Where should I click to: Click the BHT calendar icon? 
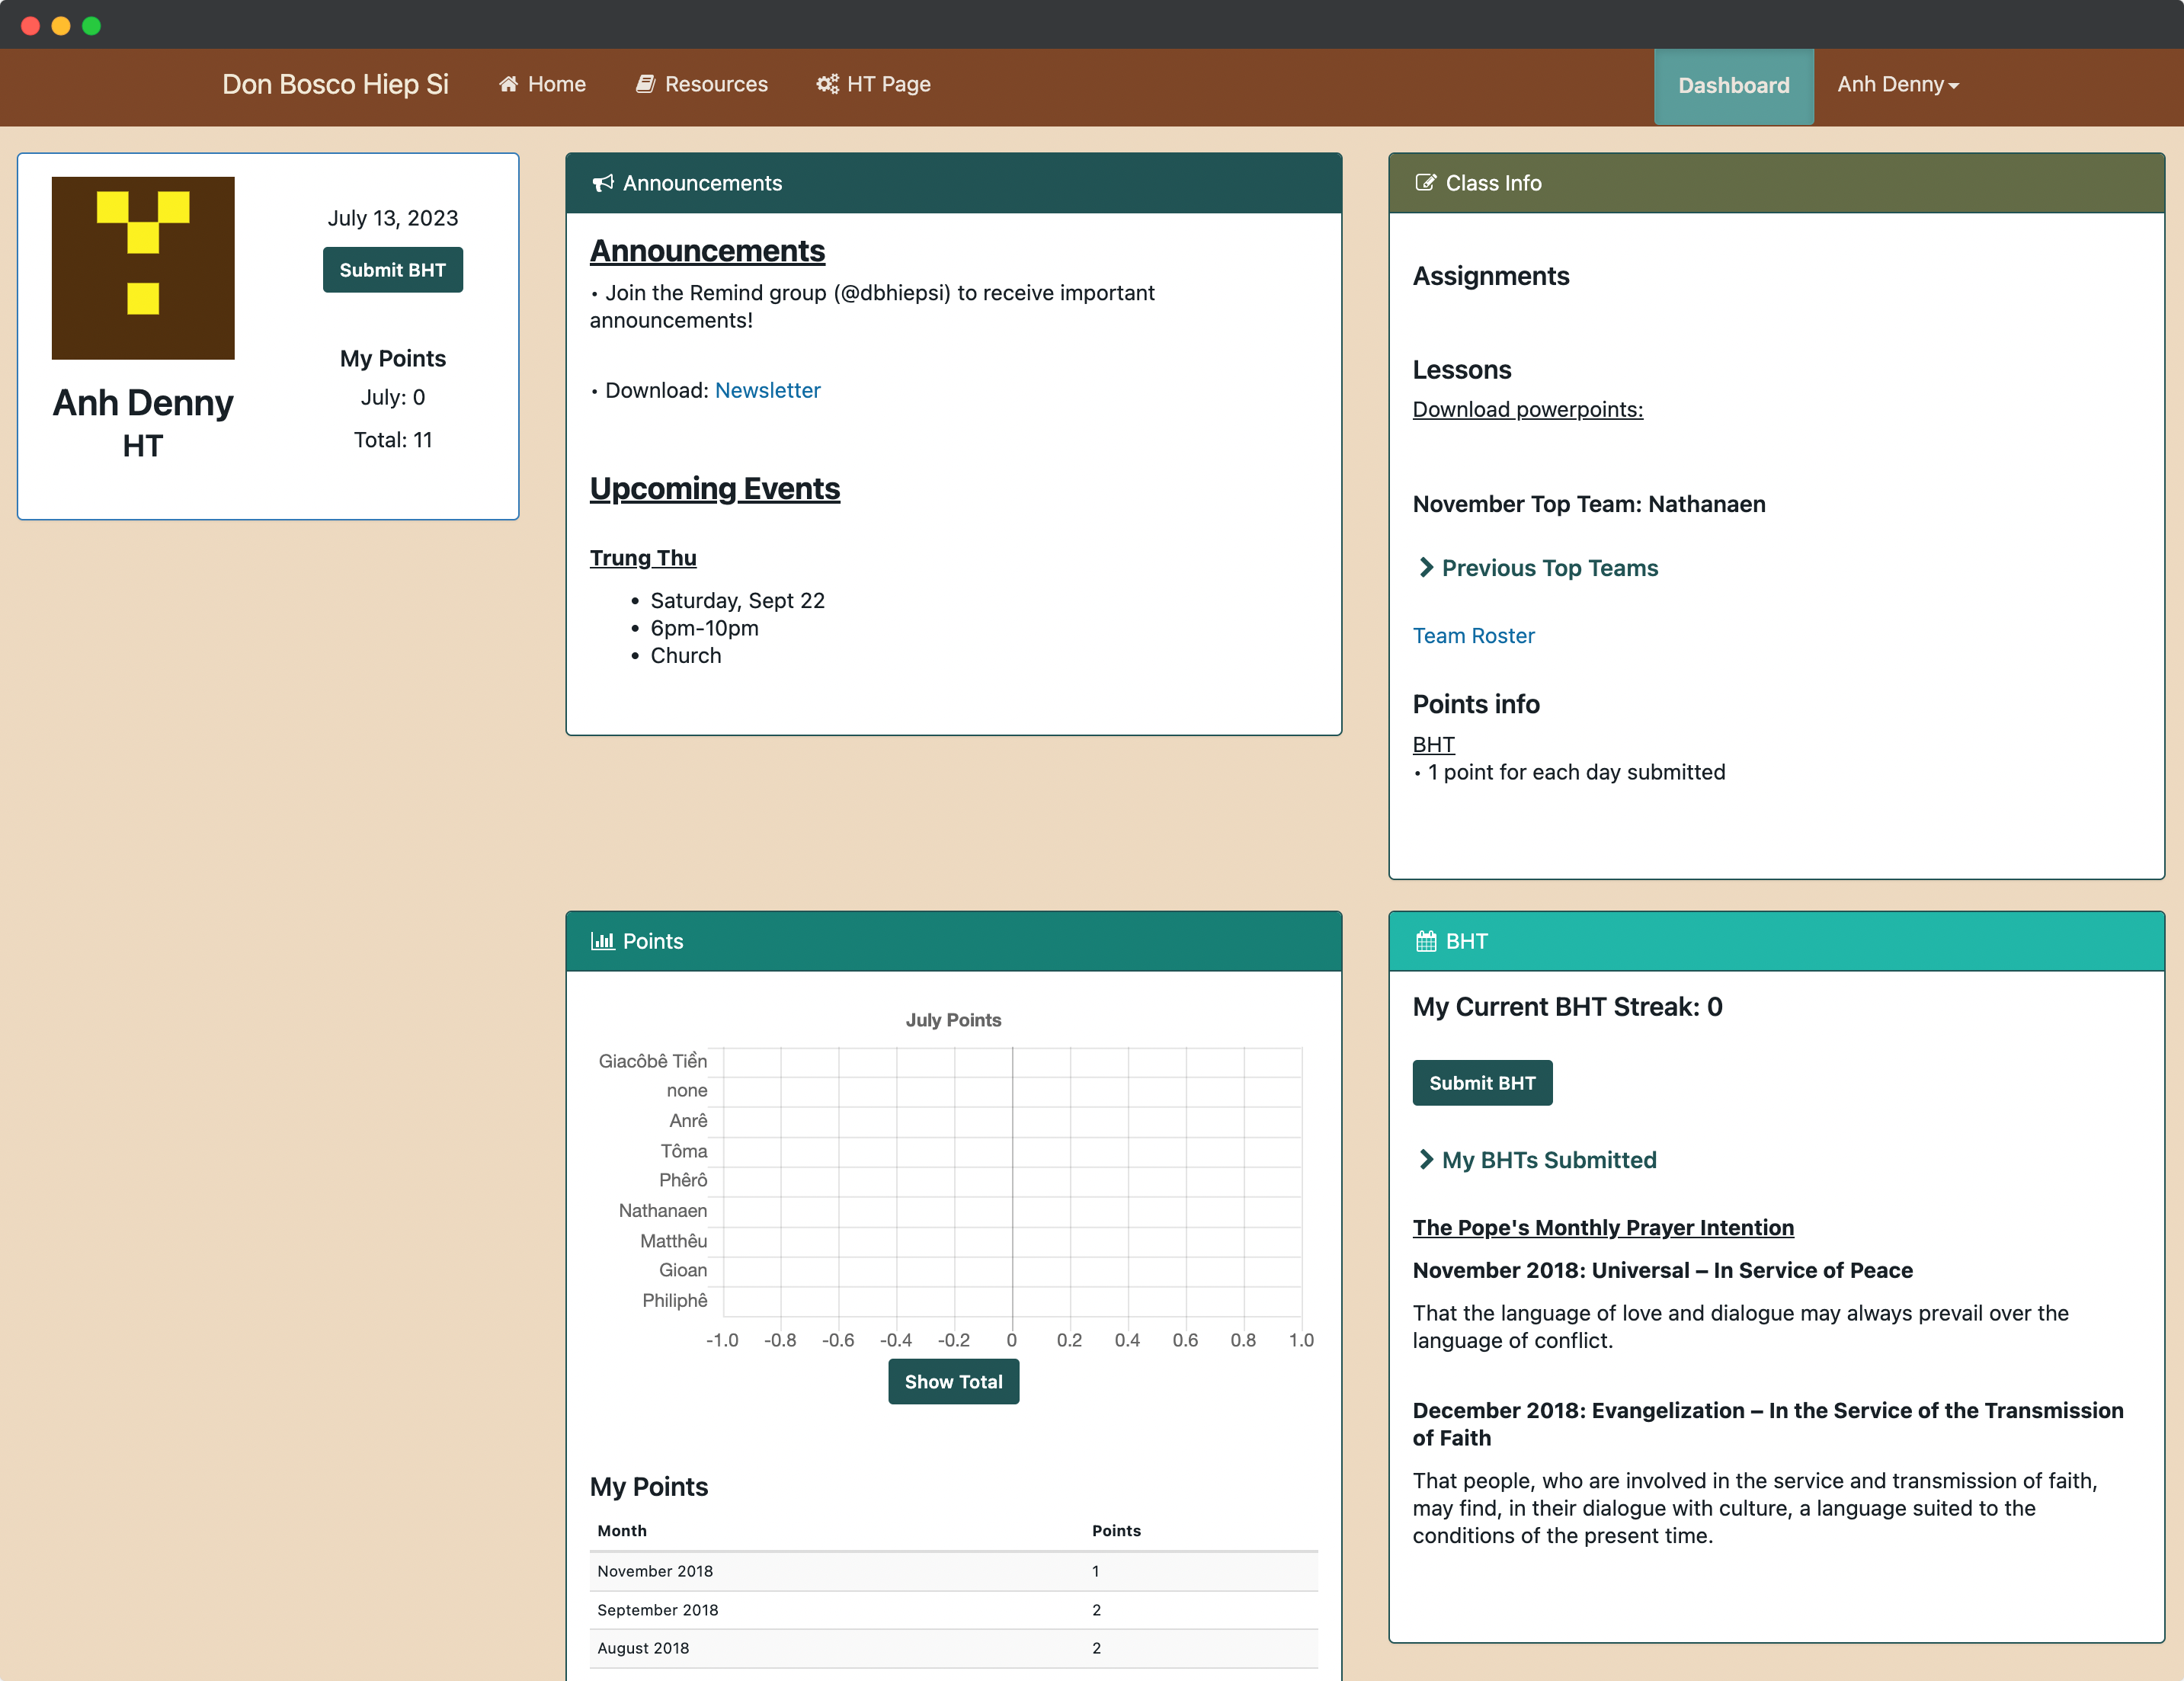click(1427, 941)
